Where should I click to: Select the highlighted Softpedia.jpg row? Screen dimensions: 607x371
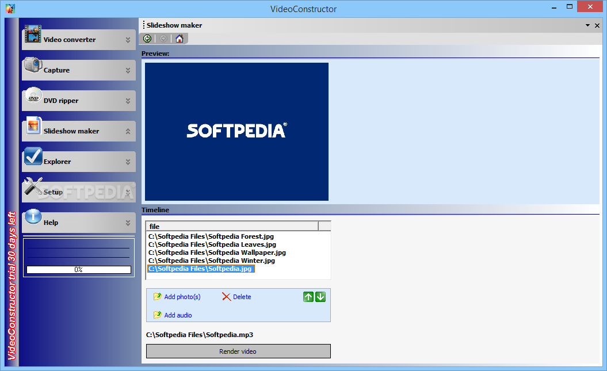[x=201, y=269]
